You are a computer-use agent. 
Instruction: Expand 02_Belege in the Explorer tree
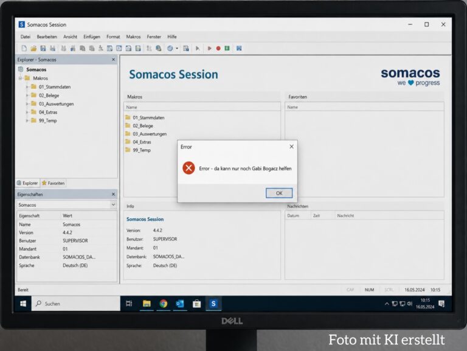(x=27, y=96)
